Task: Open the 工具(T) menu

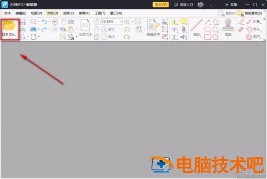Action: coord(100,13)
